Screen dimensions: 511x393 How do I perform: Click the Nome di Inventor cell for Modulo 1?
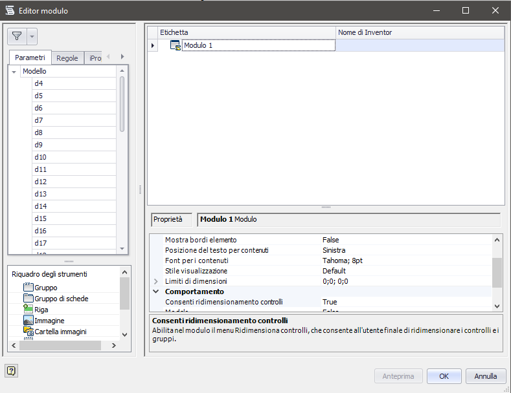click(x=420, y=45)
